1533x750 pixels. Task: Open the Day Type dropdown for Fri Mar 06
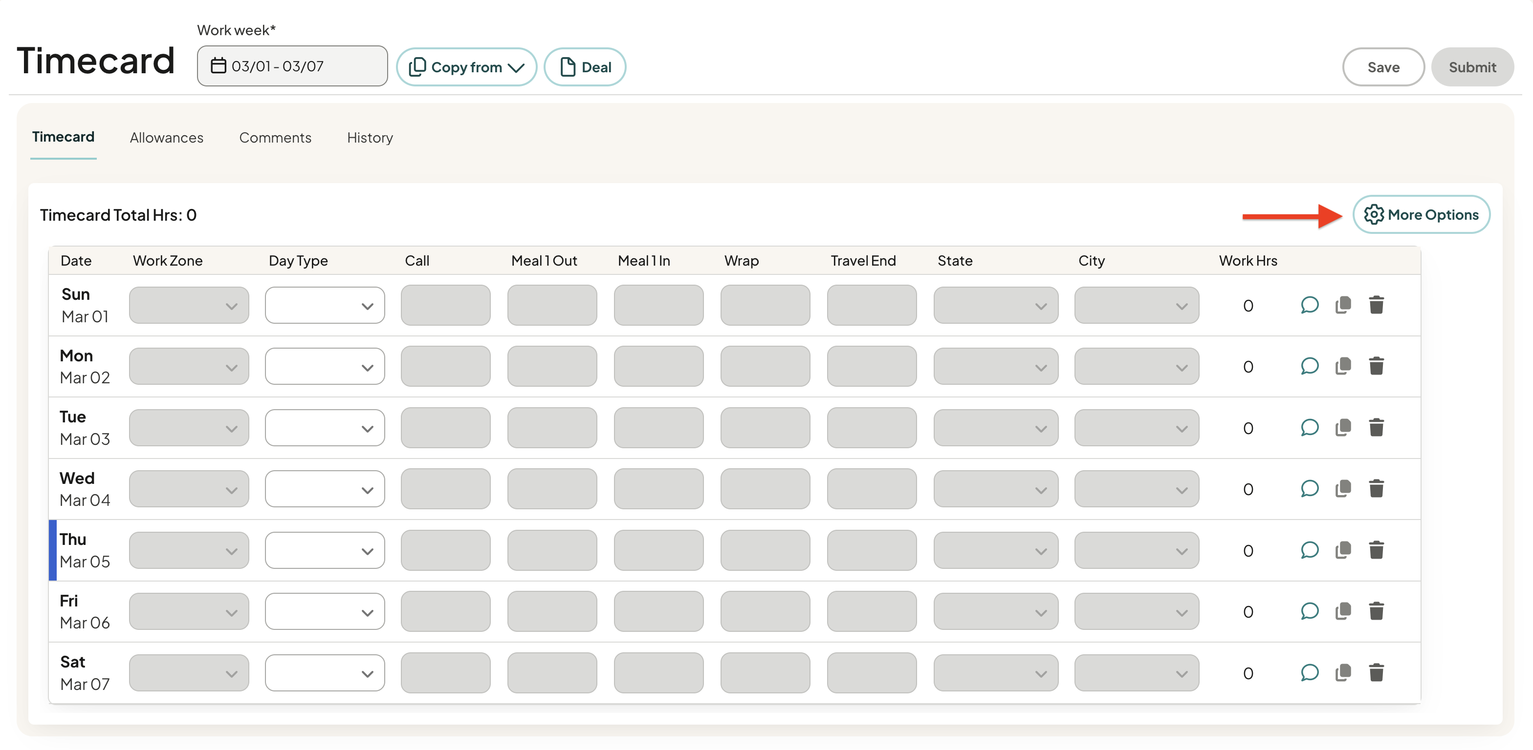click(325, 611)
